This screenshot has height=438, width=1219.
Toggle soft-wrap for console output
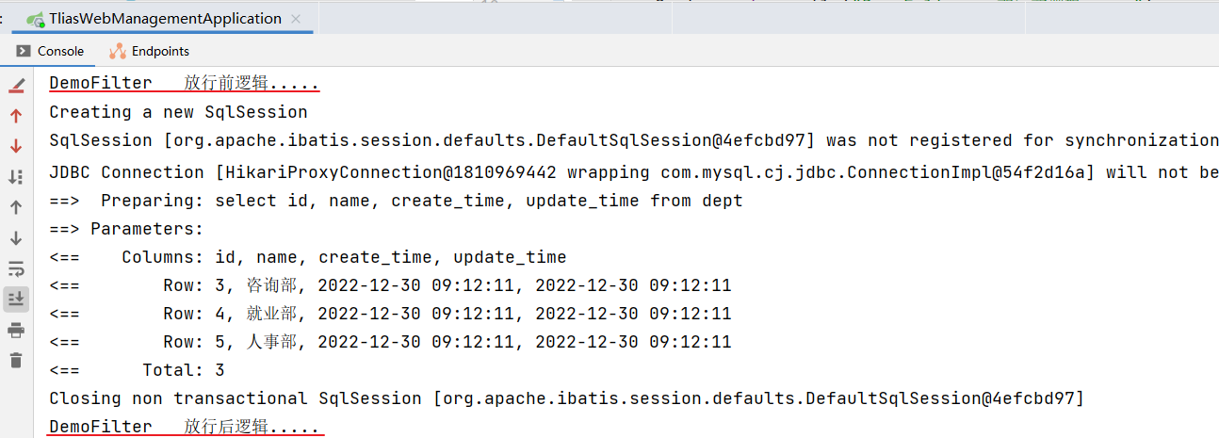[x=16, y=268]
